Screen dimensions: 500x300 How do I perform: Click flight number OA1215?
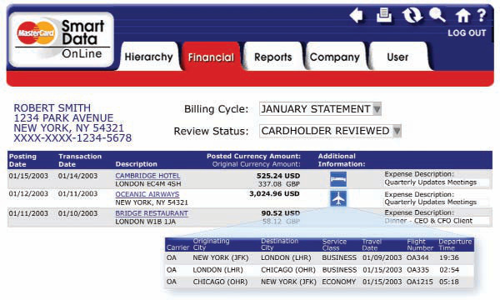point(420,282)
